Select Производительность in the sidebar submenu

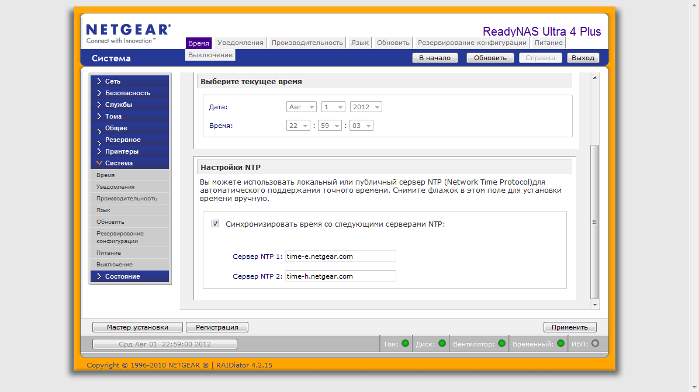pos(130,198)
